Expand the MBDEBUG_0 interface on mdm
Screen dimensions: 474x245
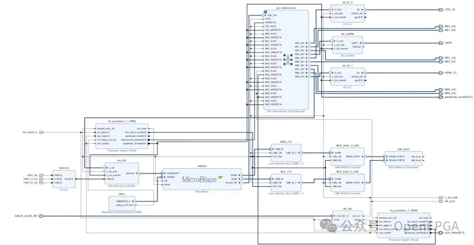(x=133, y=201)
